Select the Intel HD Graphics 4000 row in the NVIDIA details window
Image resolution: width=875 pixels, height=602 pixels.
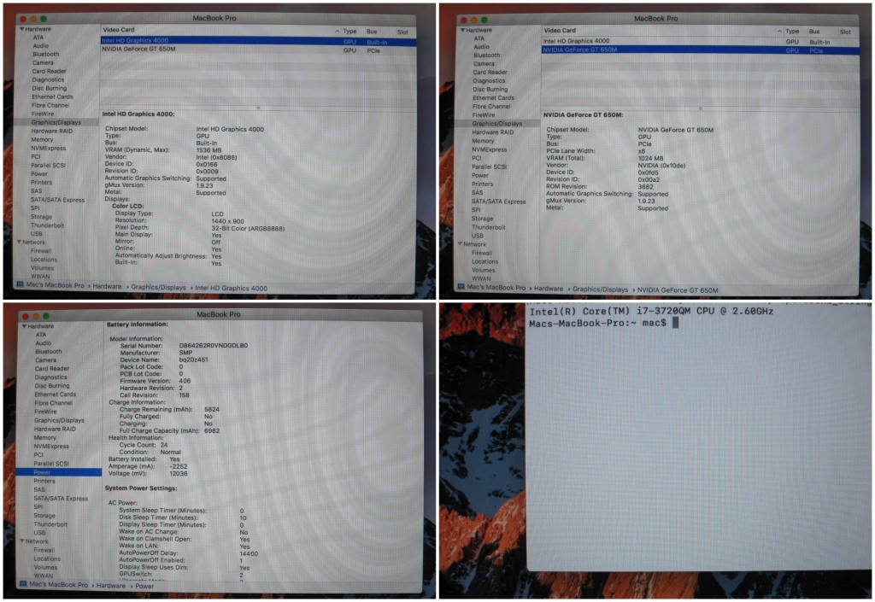pyautogui.click(x=700, y=41)
